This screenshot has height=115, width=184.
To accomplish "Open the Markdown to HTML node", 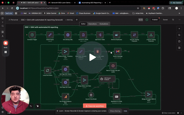I will 117,97.
